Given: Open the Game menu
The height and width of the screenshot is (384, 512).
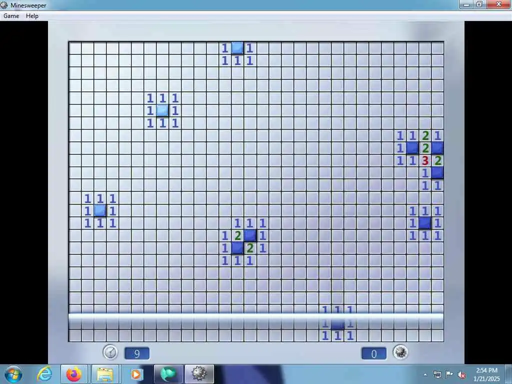Looking at the screenshot, I should click(11, 15).
